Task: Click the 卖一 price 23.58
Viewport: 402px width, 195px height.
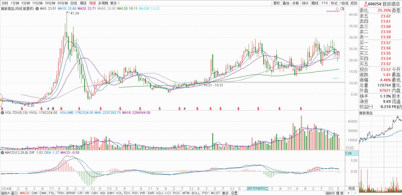Action: tap(386, 37)
